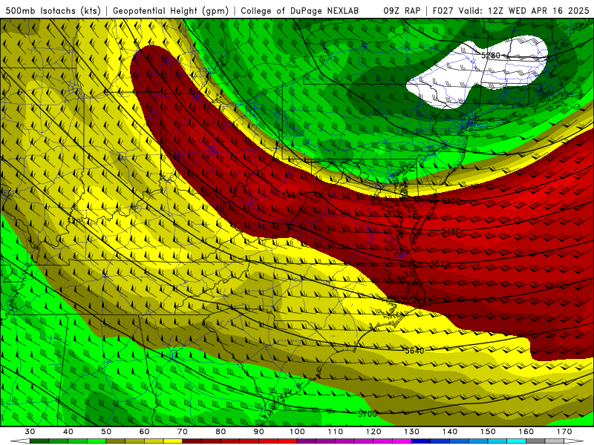Click the 50 tick label on legend
Image resolution: width=594 pixels, height=445 pixels.
tap(106, 432)
